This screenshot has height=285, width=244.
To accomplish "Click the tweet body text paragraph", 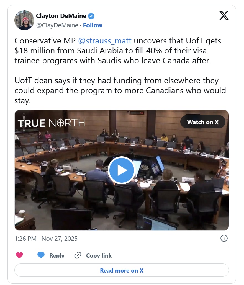I will click(120, 71).
